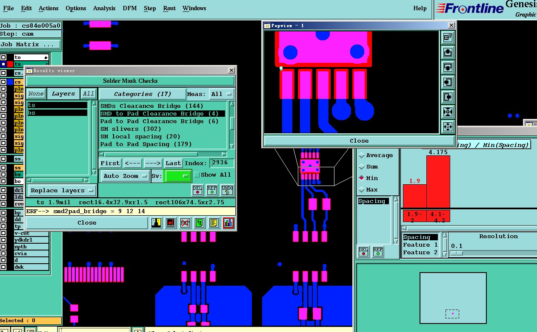Open the Rout menu
Screen dimensions: 537x332
(x=169, y=8)
